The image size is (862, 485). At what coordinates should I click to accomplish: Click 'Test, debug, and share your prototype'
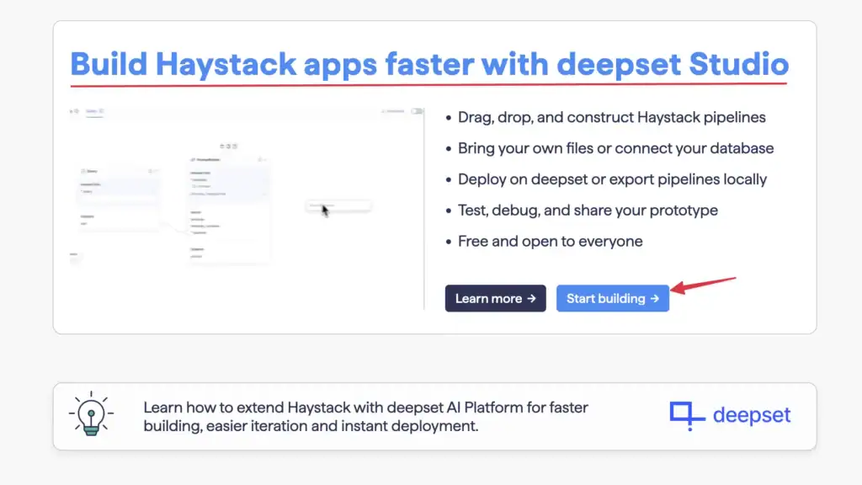pyautogui.click(x=588, y=210)
